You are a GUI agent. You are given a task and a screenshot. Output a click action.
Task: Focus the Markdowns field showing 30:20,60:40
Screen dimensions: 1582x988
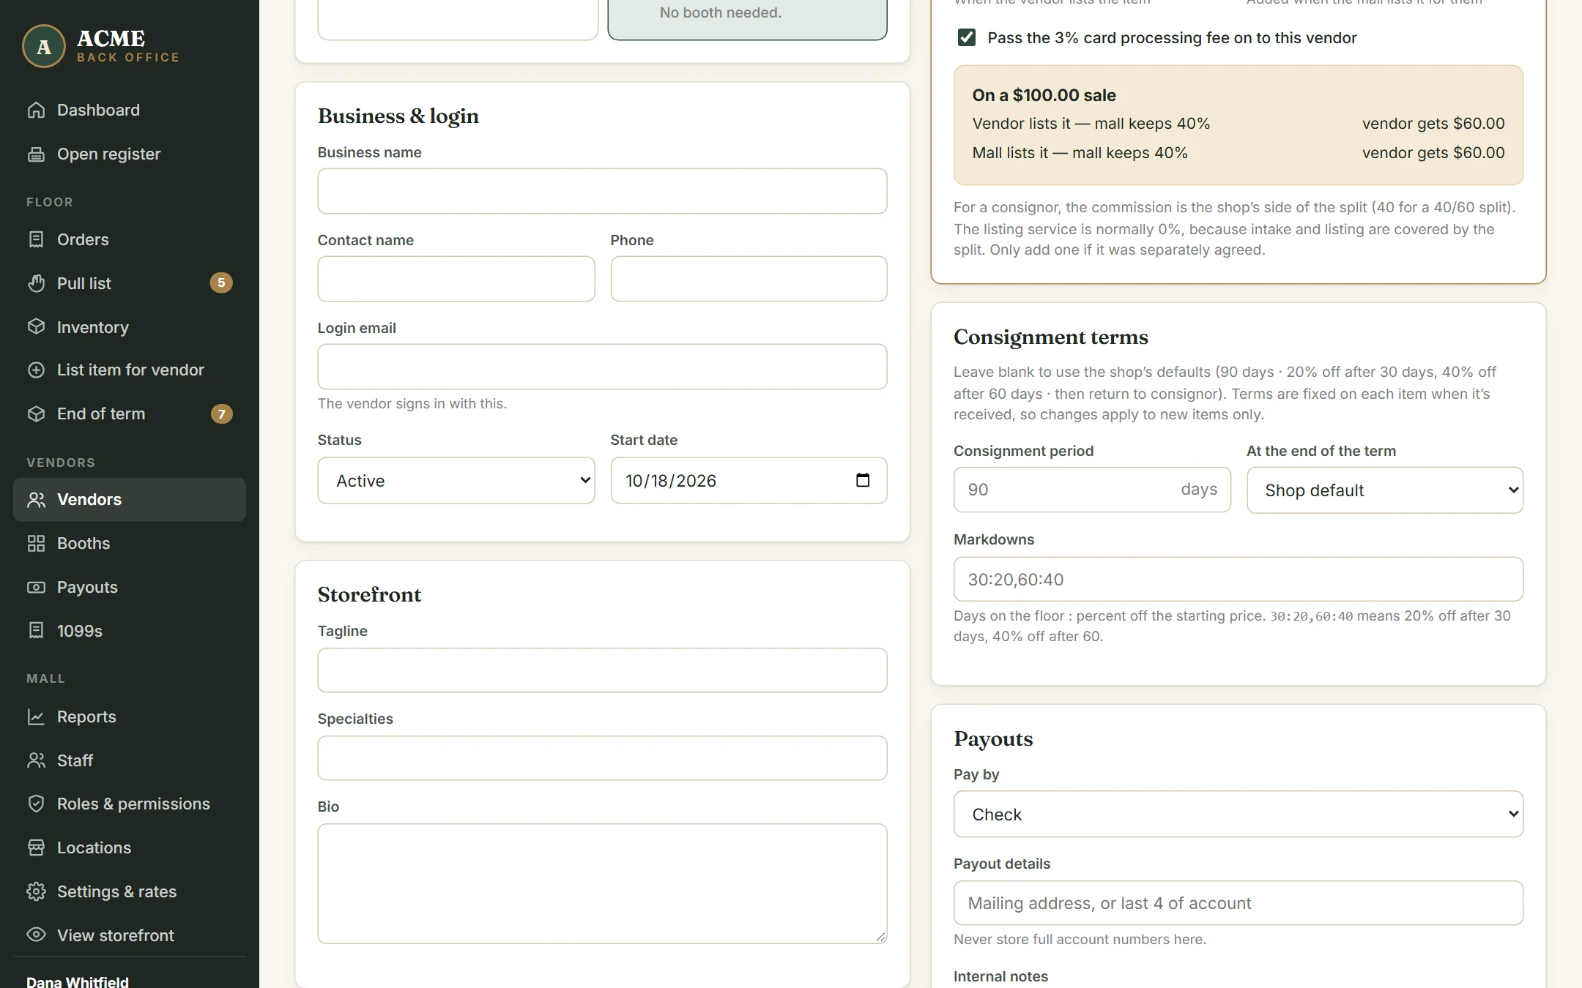(x=1238, y=579)
